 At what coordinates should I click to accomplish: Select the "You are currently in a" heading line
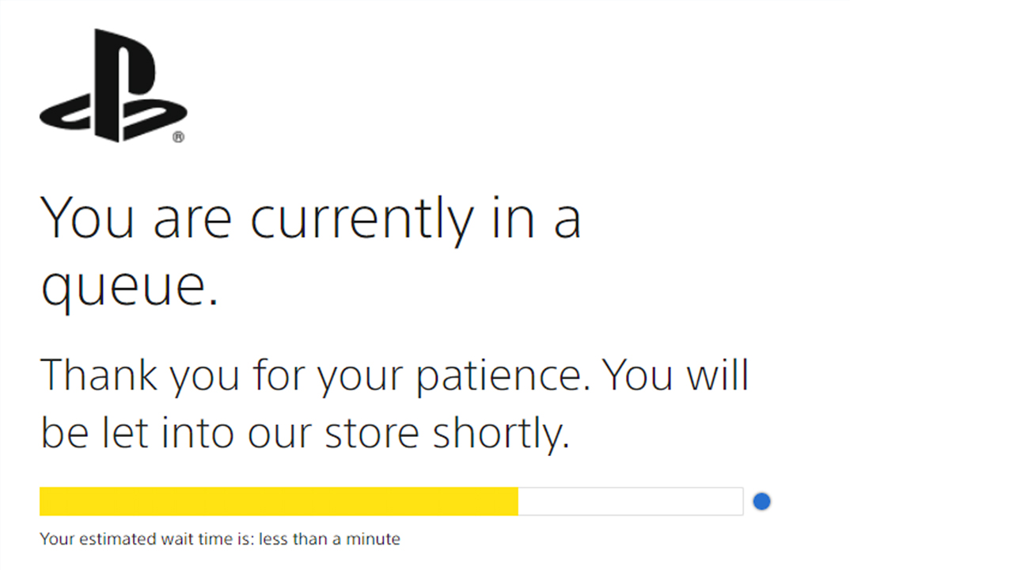[x=310, y=218]
